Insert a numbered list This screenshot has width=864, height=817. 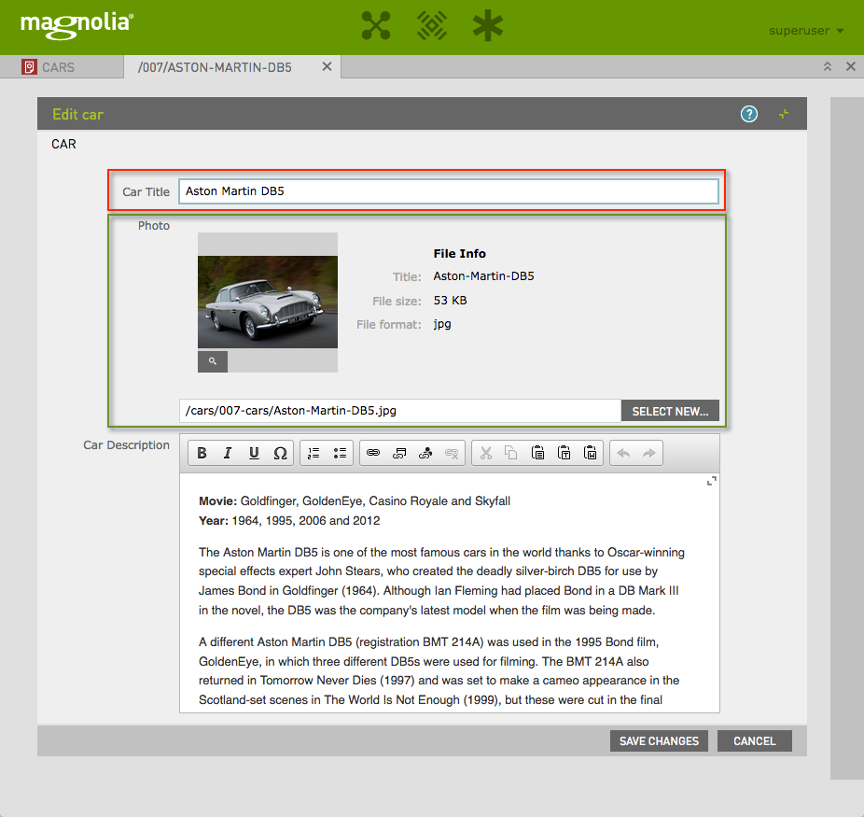314,453
